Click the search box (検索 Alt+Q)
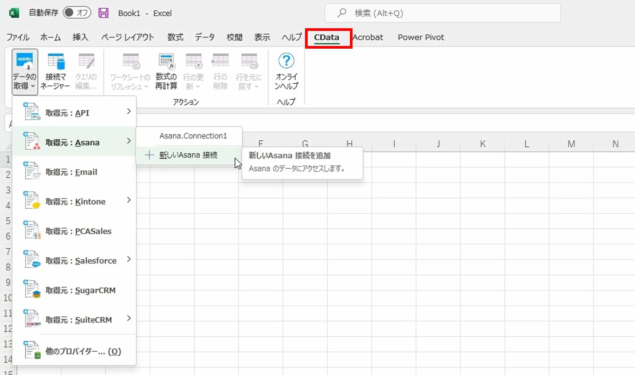The height and width of the screenshot is (375, 635). [x=442, y=13]
